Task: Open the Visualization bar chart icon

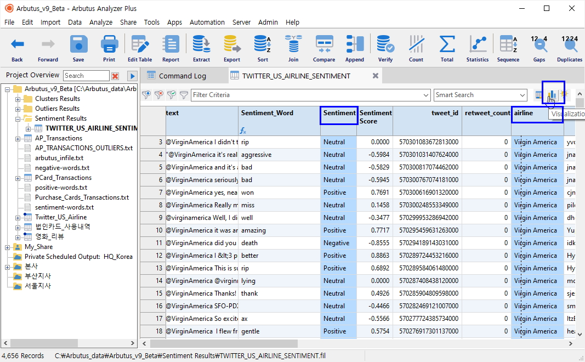Action: [552, 95]
